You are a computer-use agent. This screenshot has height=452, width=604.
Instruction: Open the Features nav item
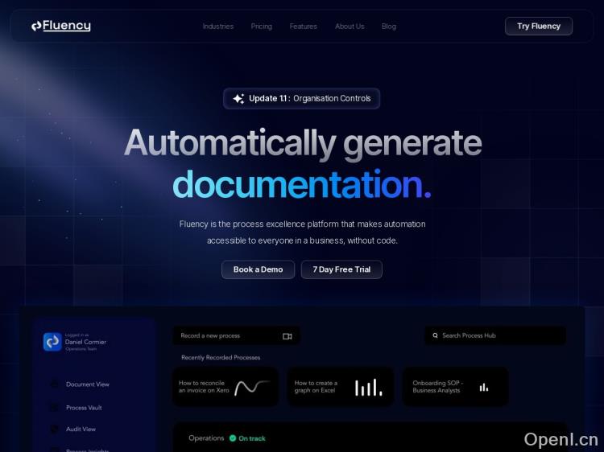(304, 27)
